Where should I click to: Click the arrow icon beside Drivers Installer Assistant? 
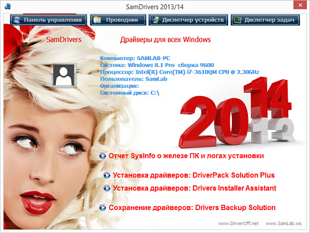pos(107,188)
